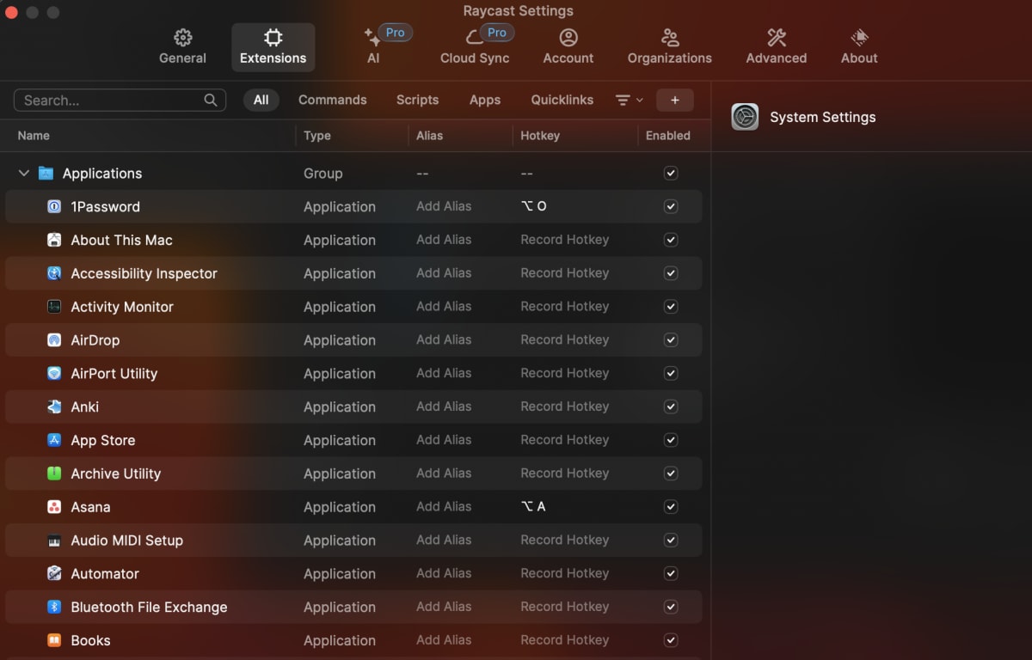Select the Audio MIDI Setup row name
The height and width of the screenshot is (660, 1032).
click(x=126, y=541)
